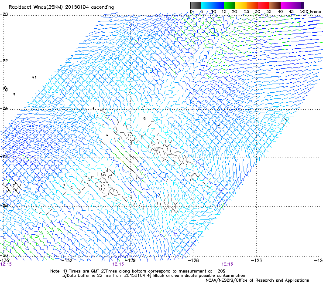
Task: Select the '-132' longitude axis label
Action: (67, 260)
